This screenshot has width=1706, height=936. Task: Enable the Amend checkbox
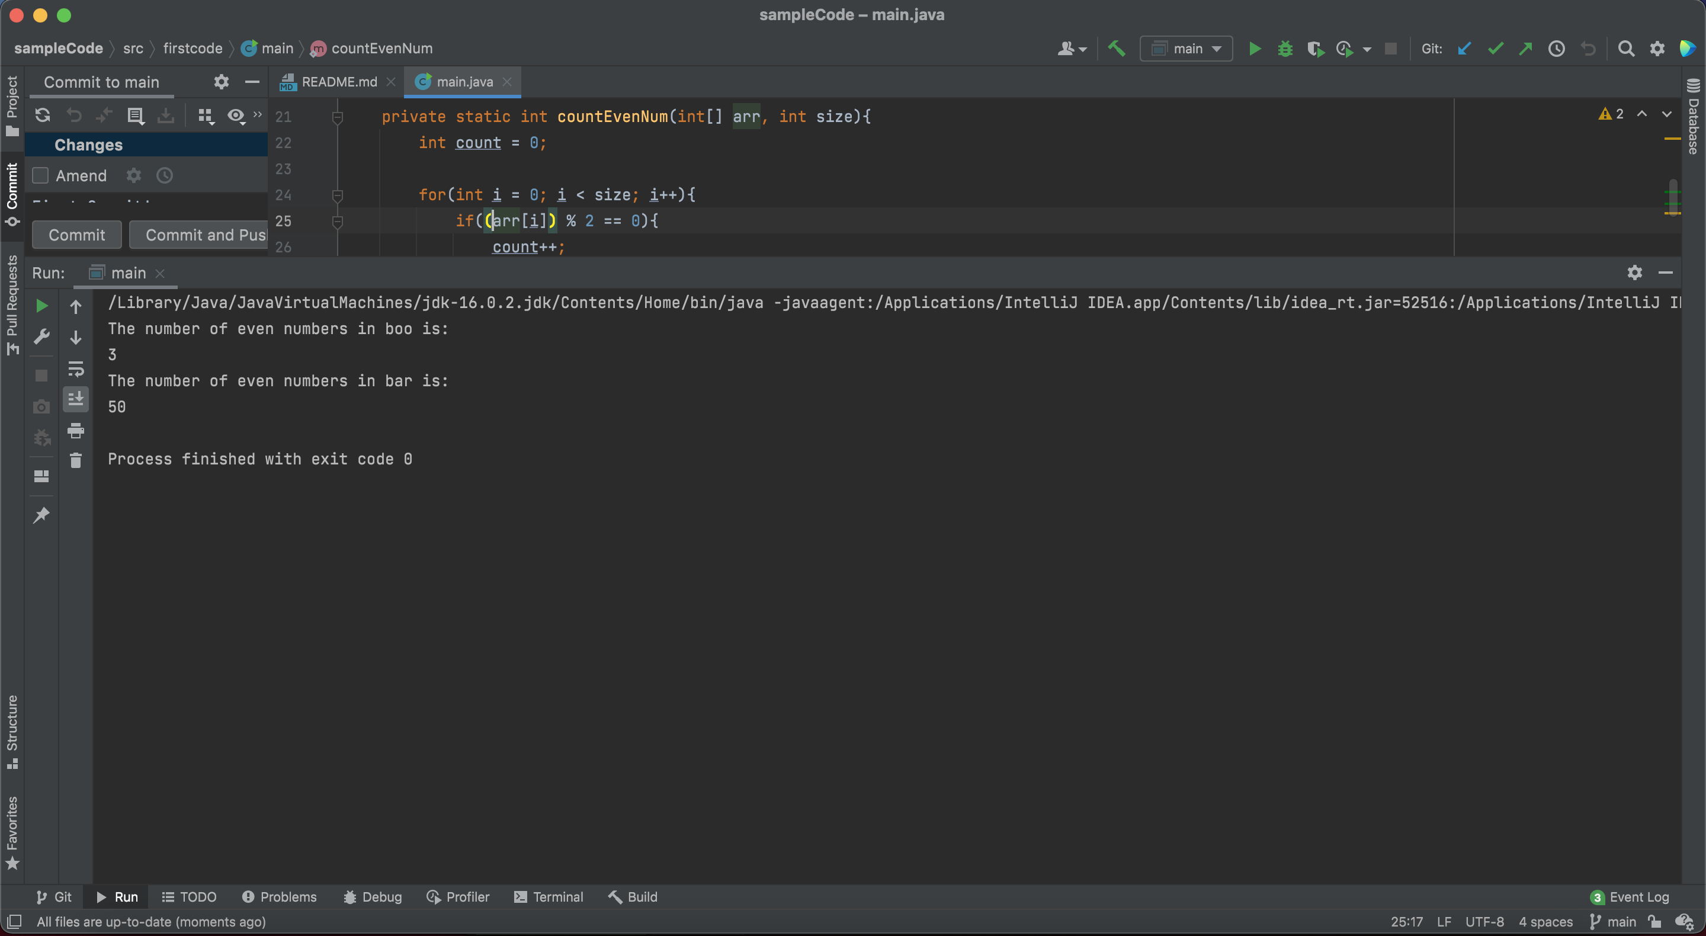[40, 175]
